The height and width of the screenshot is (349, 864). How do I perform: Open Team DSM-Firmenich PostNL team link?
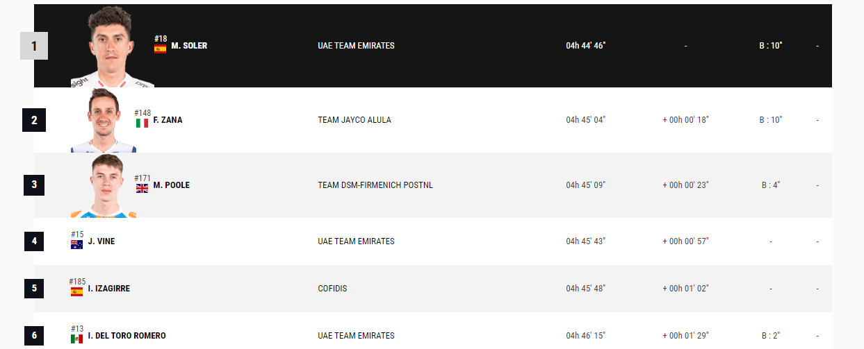coord(375,185)
